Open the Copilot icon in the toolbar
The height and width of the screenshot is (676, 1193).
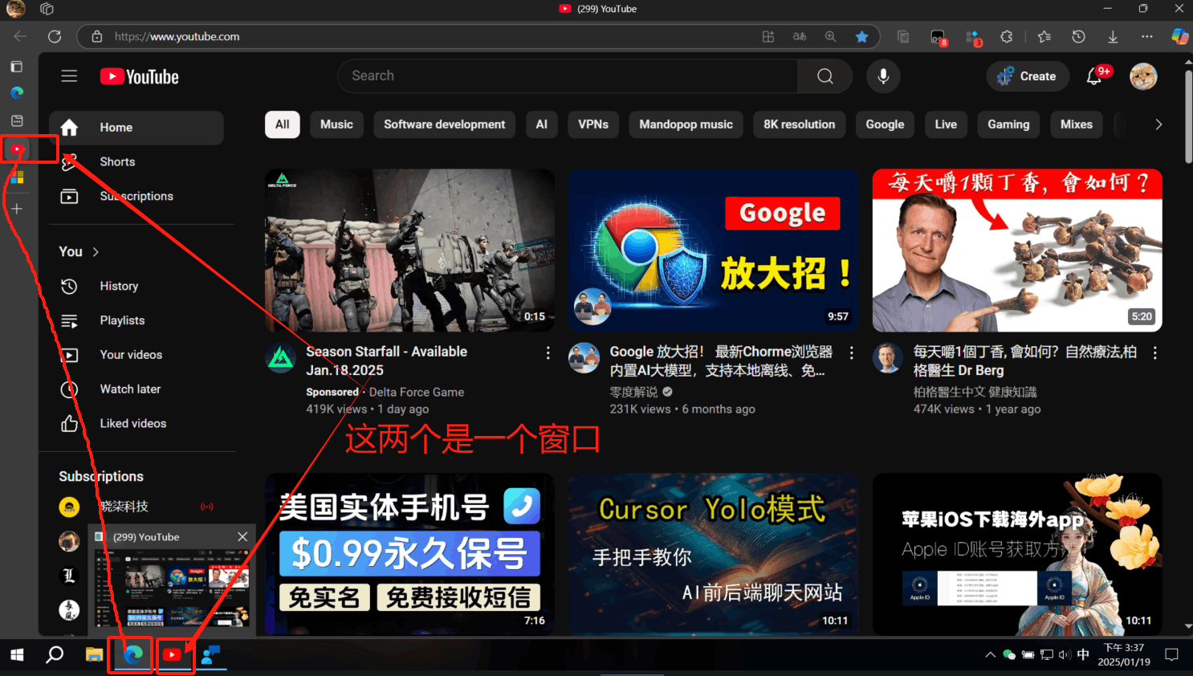pos(1179,36)
